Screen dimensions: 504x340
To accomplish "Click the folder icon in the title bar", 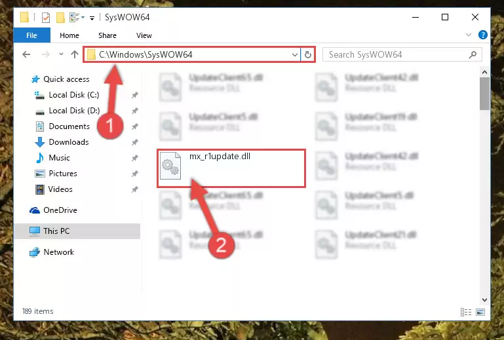I will (24, 17).
